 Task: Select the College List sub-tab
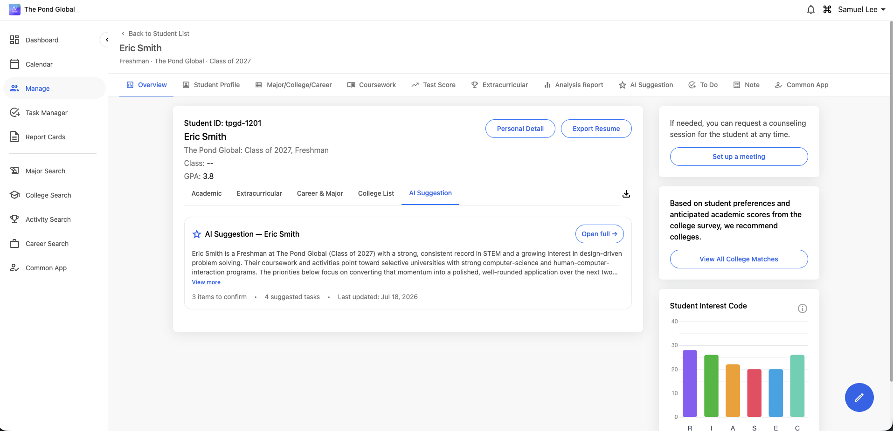(x=376, y=193)
